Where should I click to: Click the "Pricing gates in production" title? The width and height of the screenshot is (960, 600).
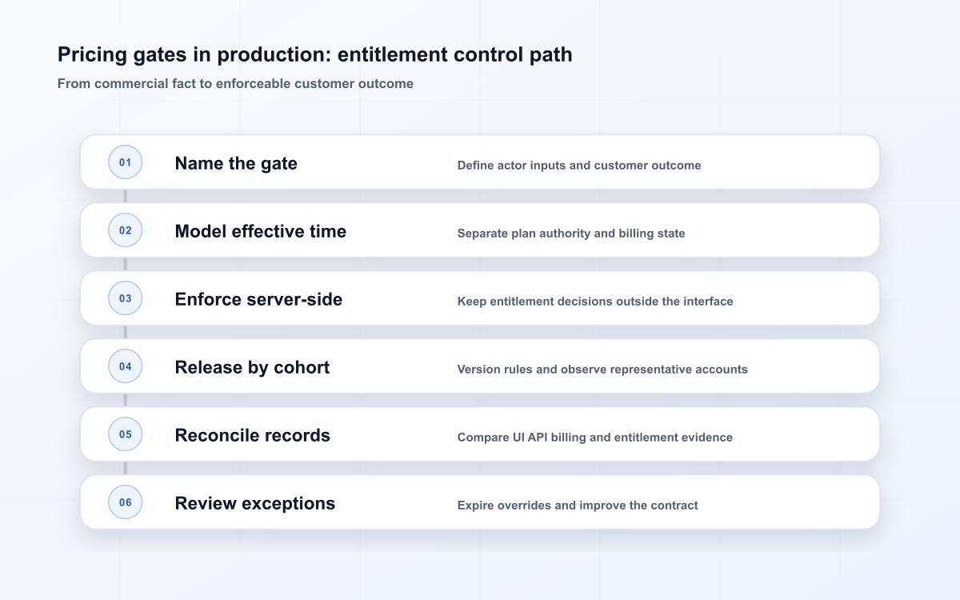[x=193, y=54]
